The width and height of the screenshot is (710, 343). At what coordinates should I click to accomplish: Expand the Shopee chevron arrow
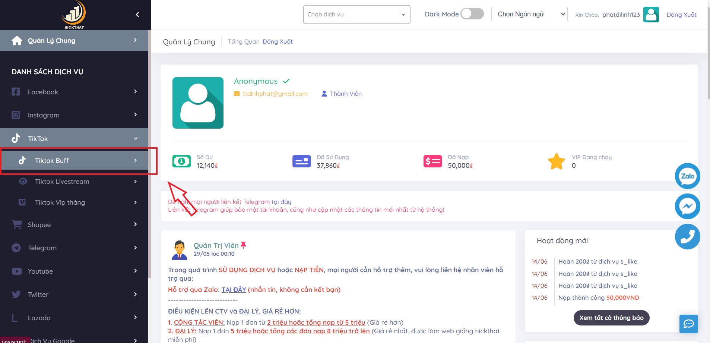tap(135, 224)
